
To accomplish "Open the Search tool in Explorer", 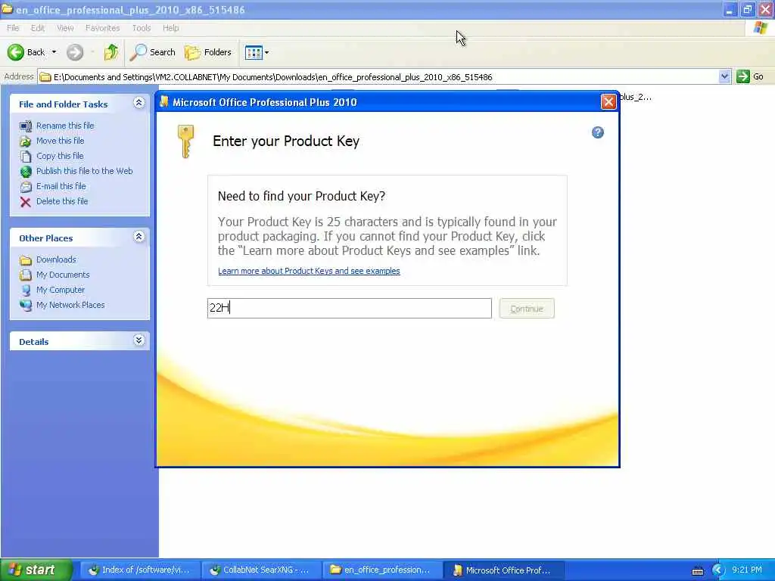I will (x=153, y=52).
